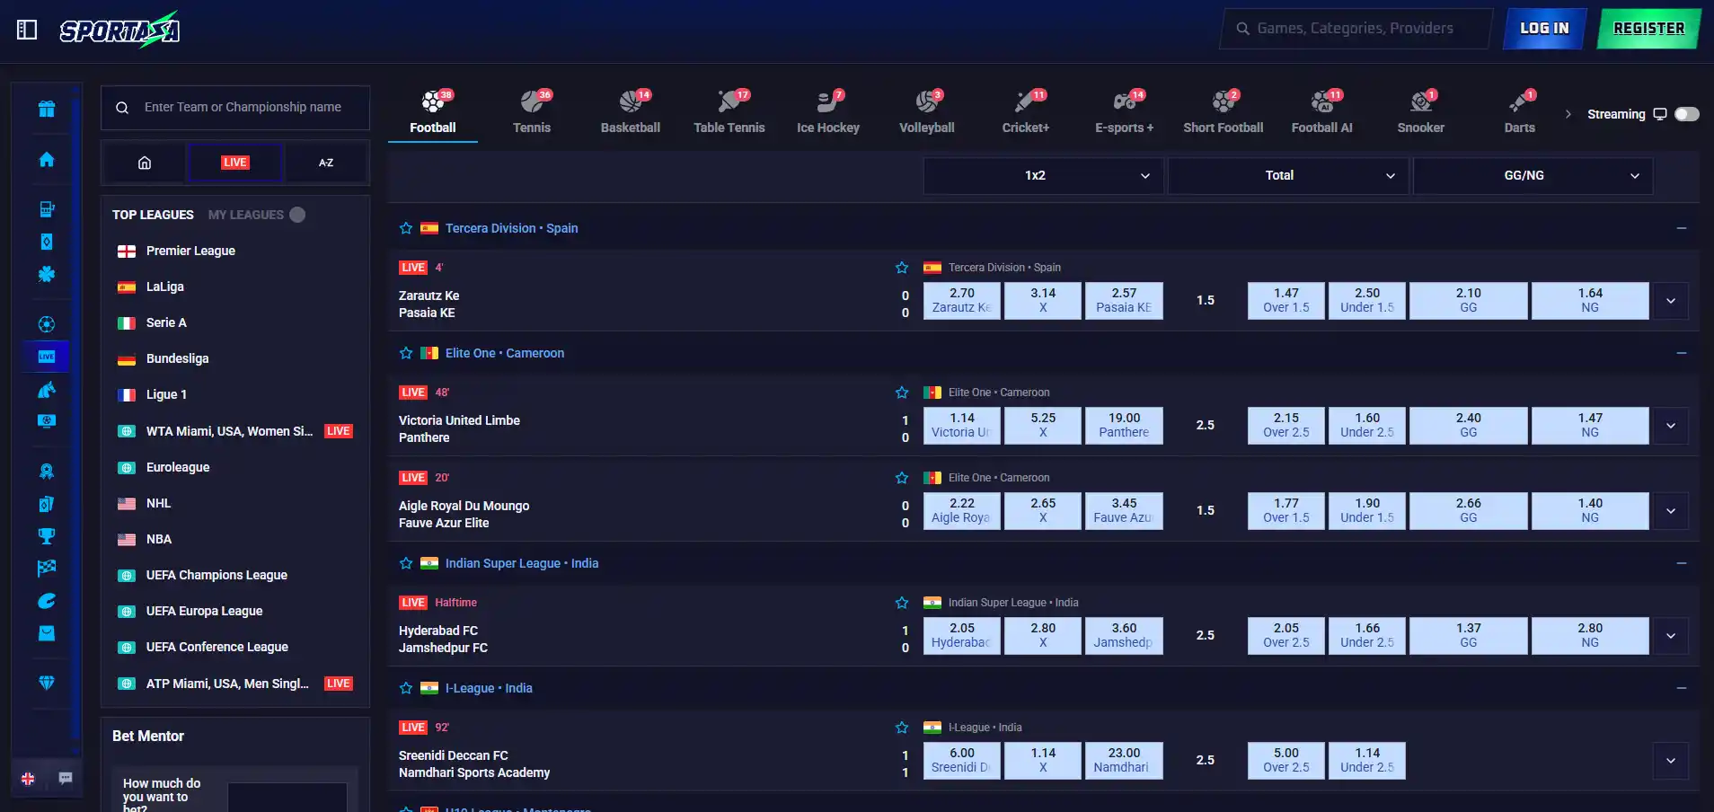Open the GG/NG market dropdown
1714x812 pixels.
1533,175
